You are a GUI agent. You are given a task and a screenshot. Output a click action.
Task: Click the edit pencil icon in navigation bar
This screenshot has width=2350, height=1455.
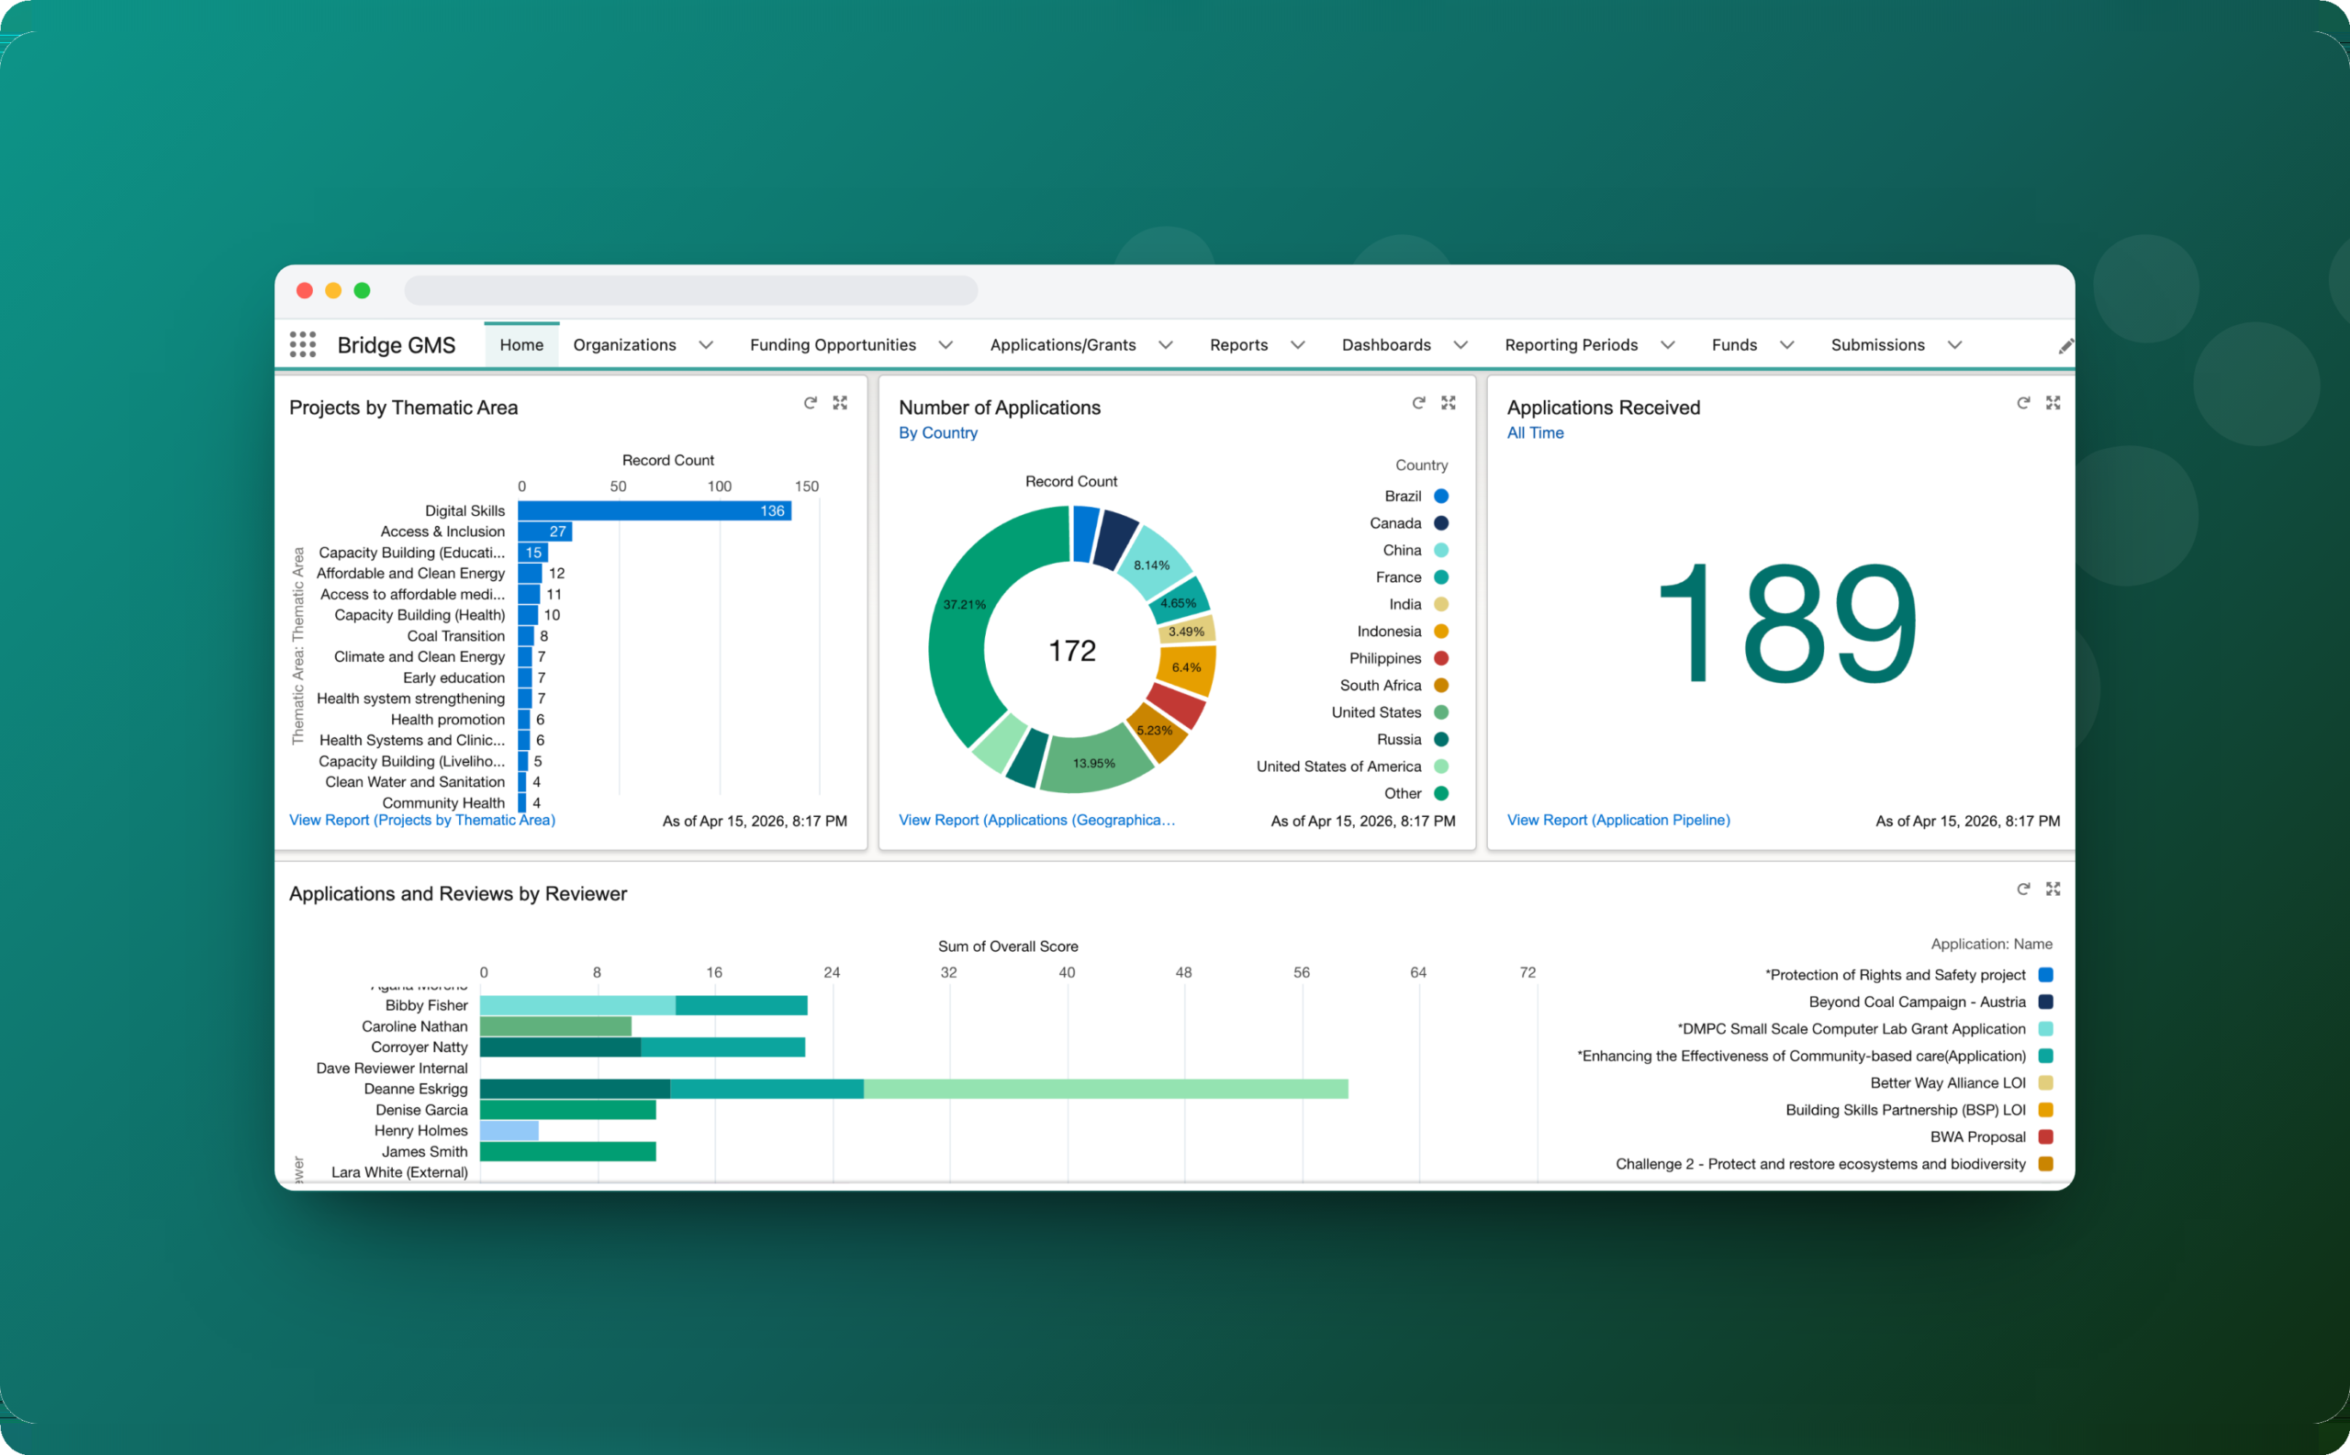[2065, 346]
